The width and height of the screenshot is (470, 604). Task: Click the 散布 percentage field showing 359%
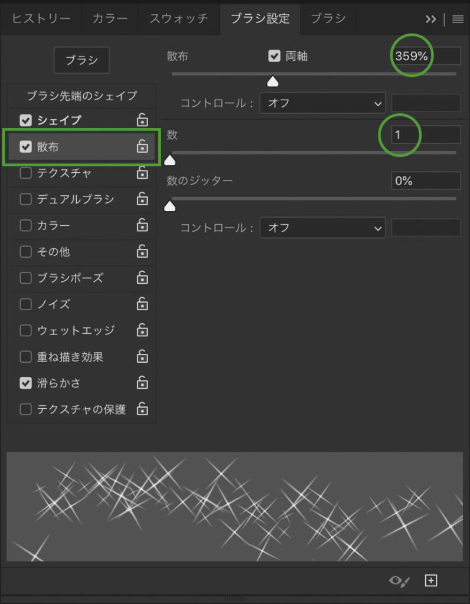pos(426,56)
